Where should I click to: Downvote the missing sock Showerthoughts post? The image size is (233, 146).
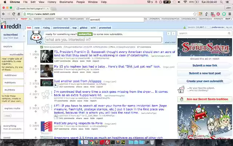point(36,97)
